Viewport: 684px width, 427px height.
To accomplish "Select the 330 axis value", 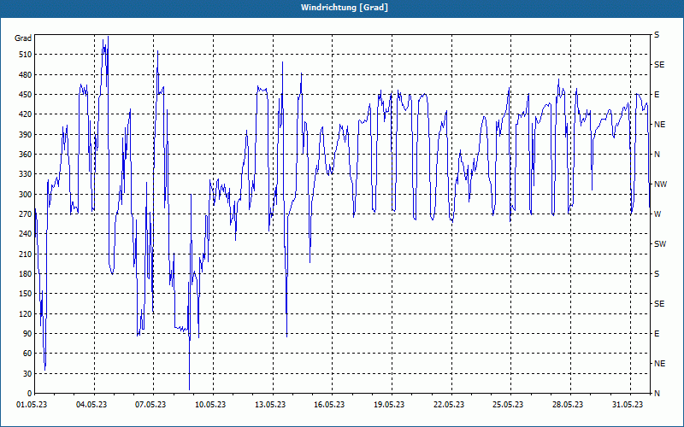I will (x=26, y=174).
